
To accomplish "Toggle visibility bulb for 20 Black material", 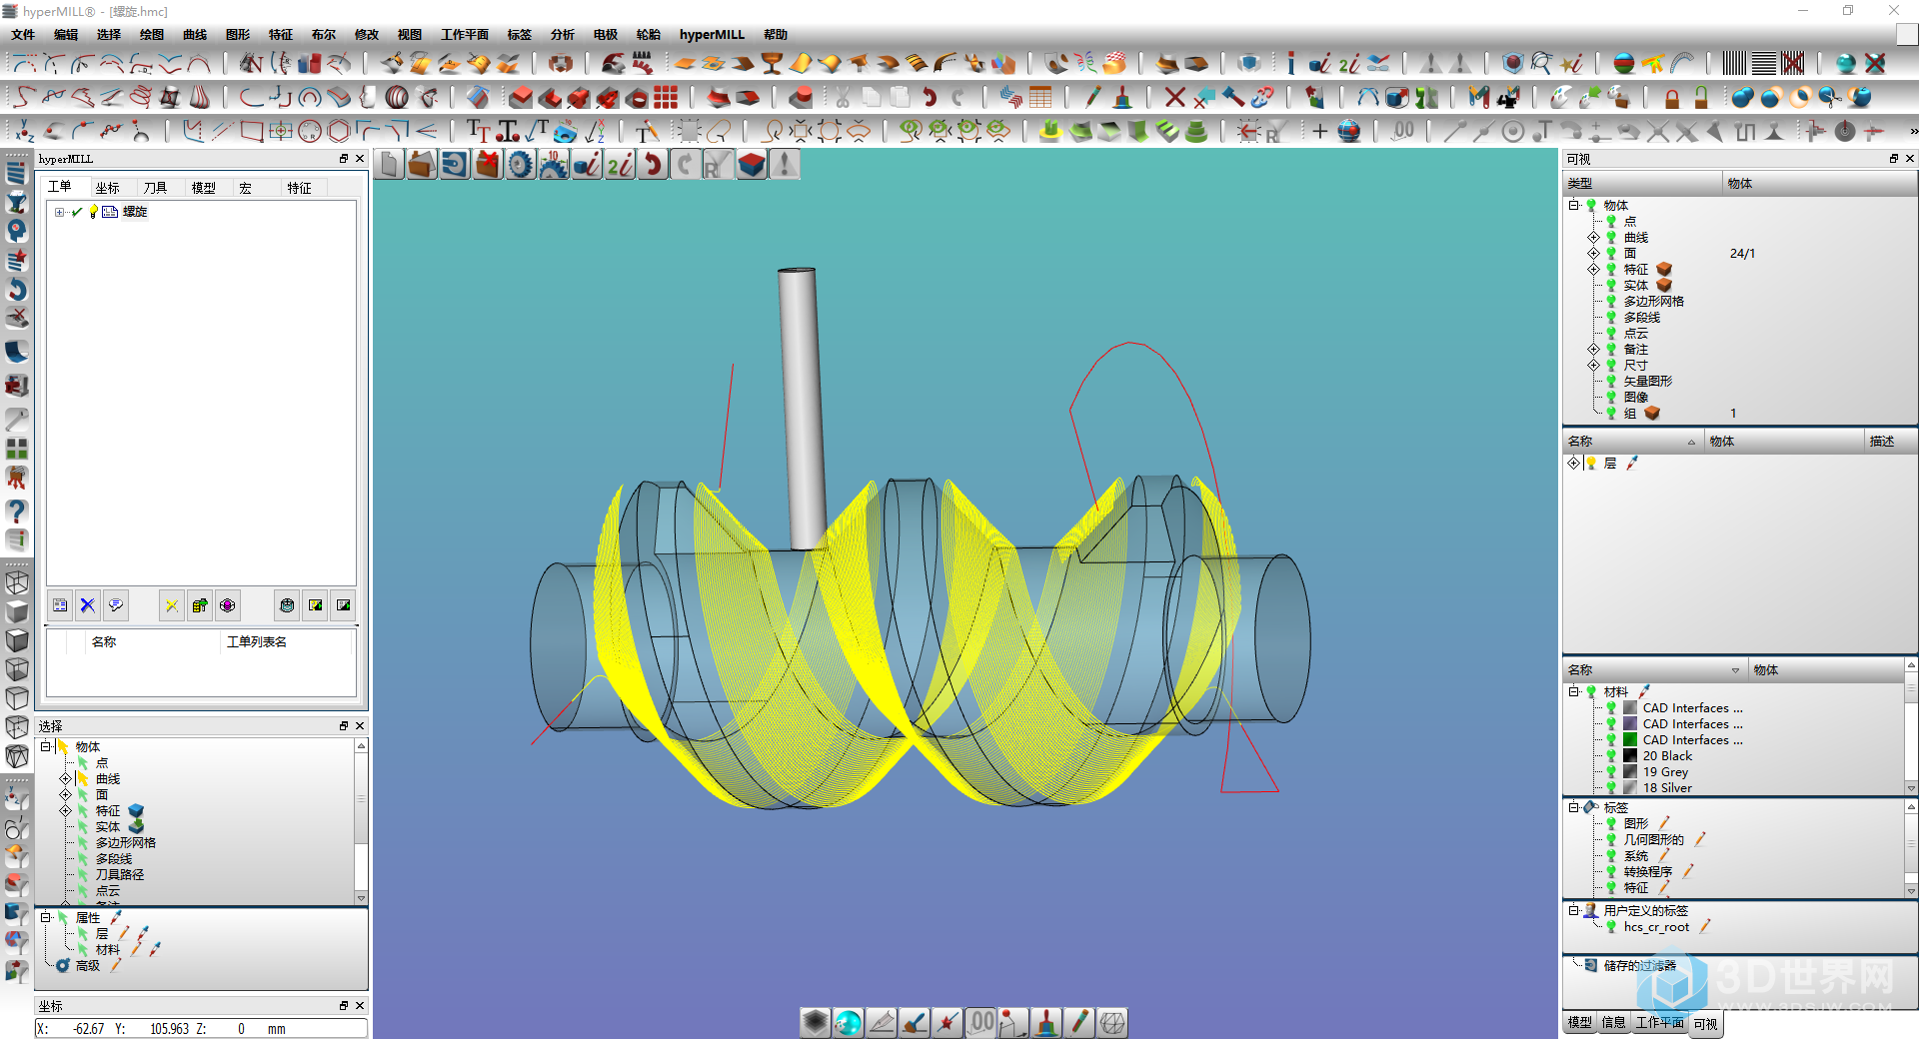I will tap(1611, 756).
